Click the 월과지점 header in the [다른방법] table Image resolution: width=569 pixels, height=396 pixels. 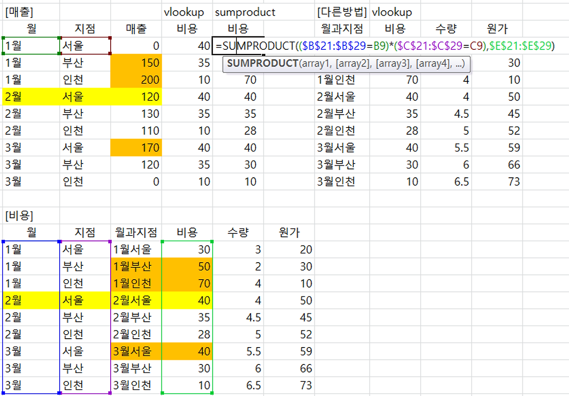pos(342,29)
